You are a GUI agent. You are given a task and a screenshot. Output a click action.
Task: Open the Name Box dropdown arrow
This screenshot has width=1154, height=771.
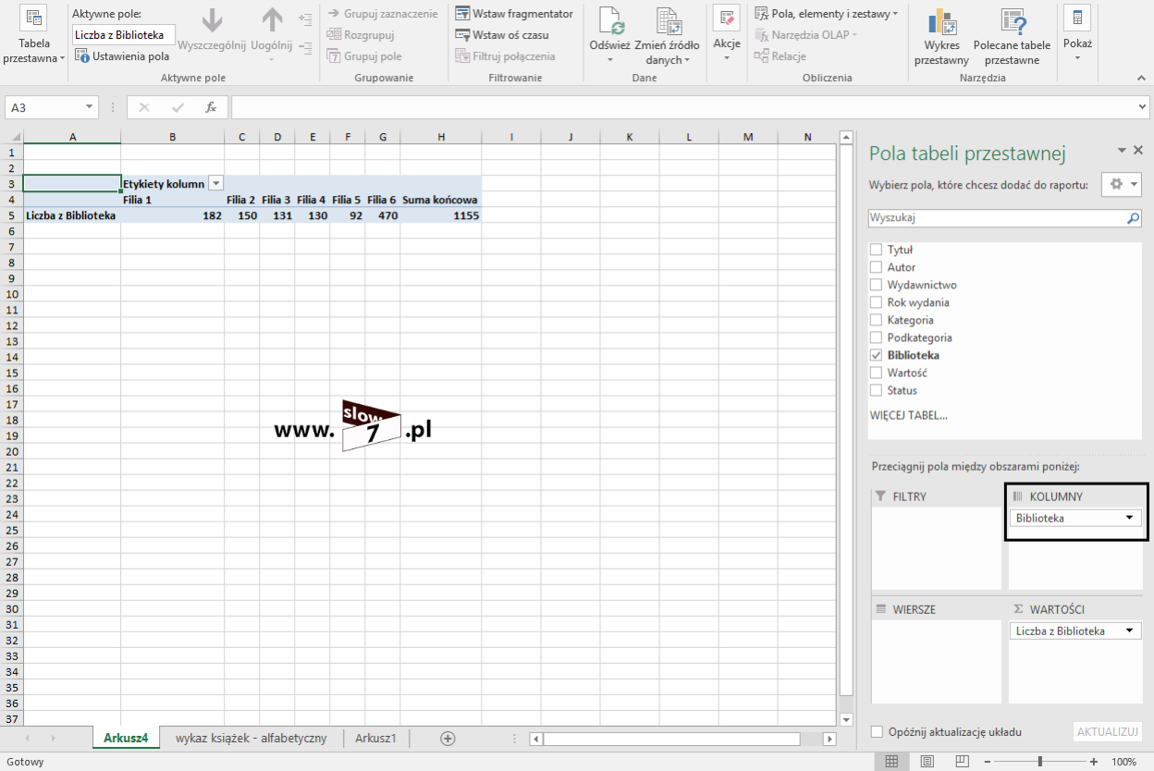[x=89, y=107]
